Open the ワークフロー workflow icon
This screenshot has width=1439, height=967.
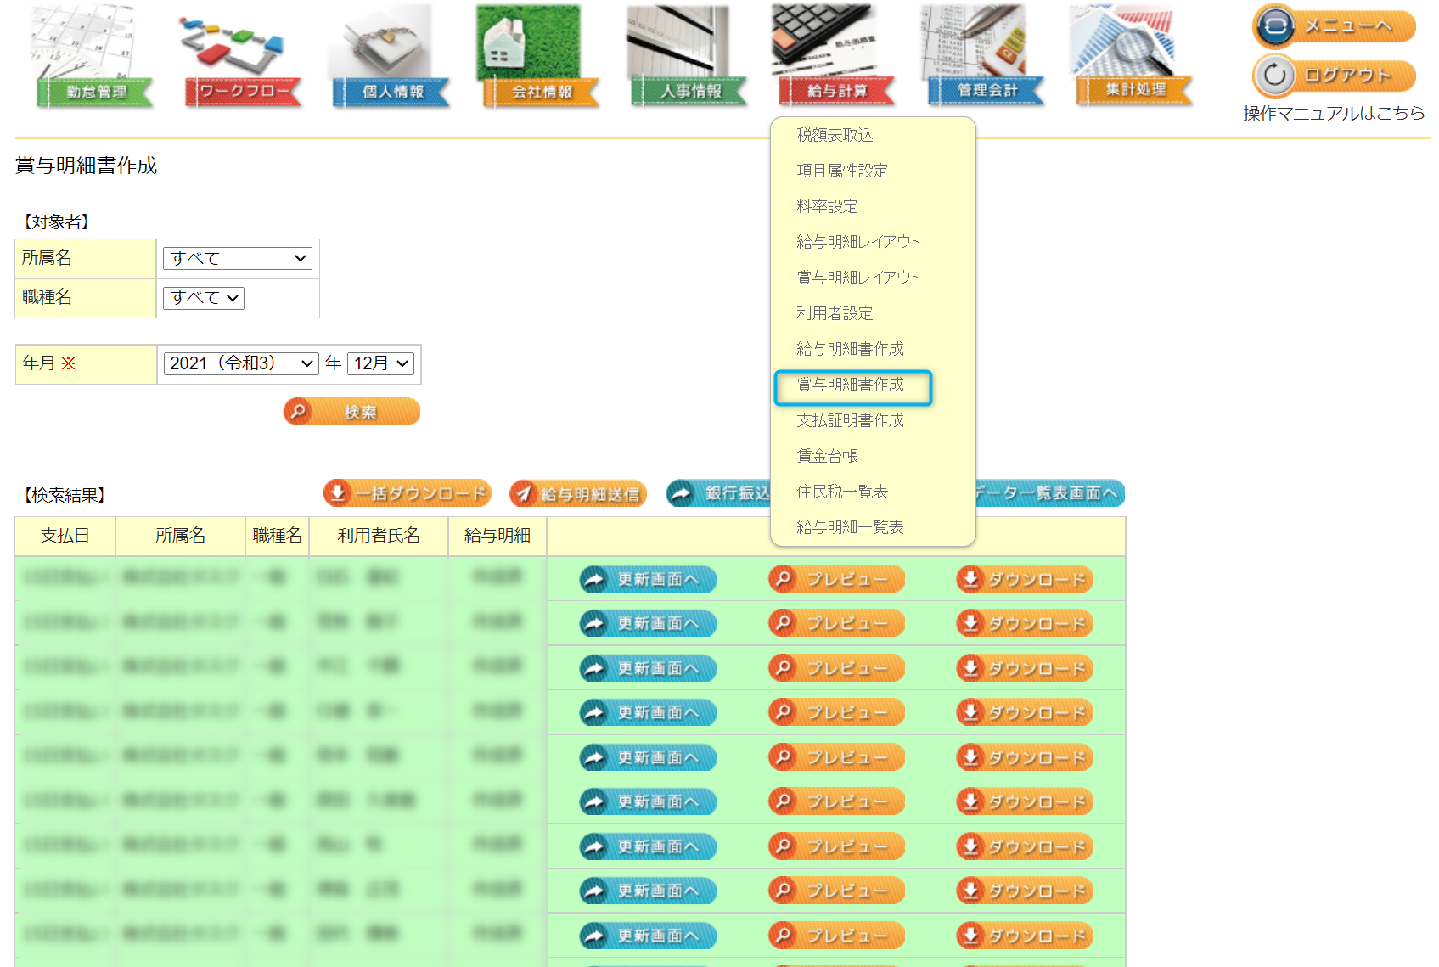click(x=243, y=58)
